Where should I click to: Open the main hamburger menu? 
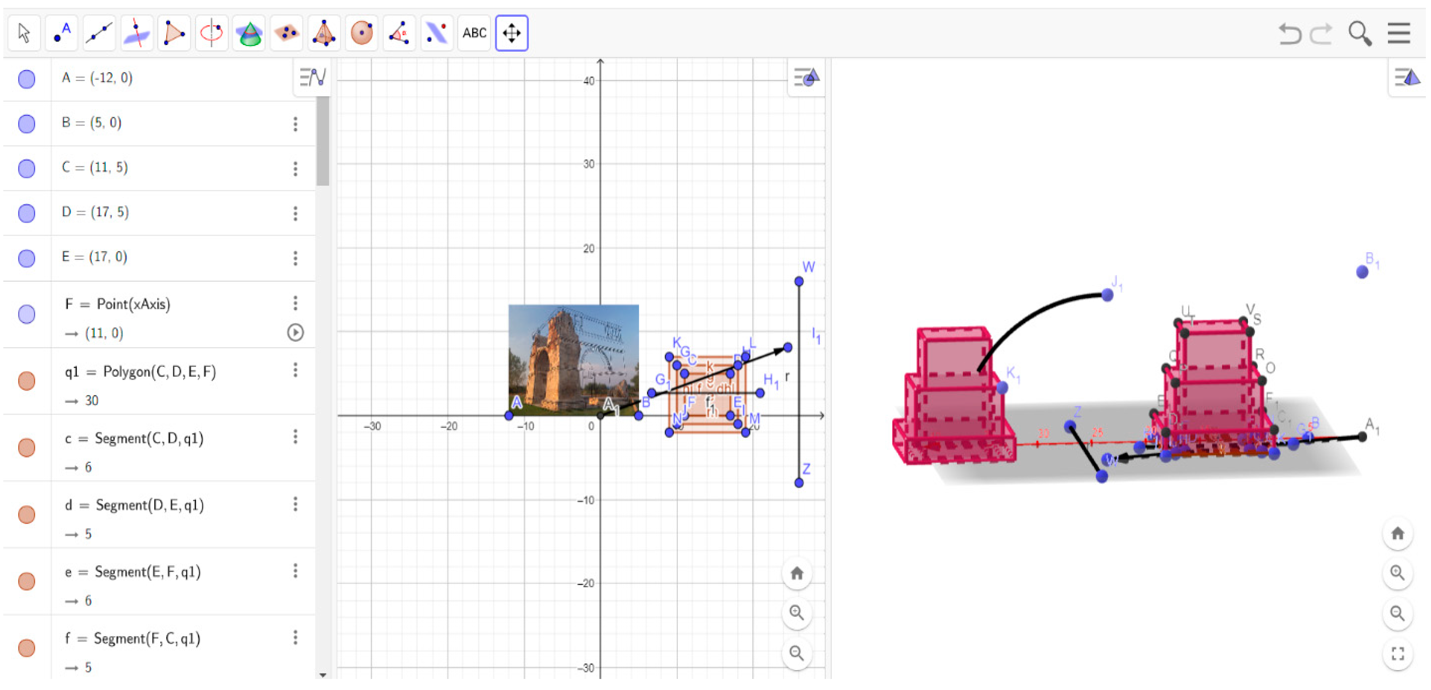[x=1398, y=33]
